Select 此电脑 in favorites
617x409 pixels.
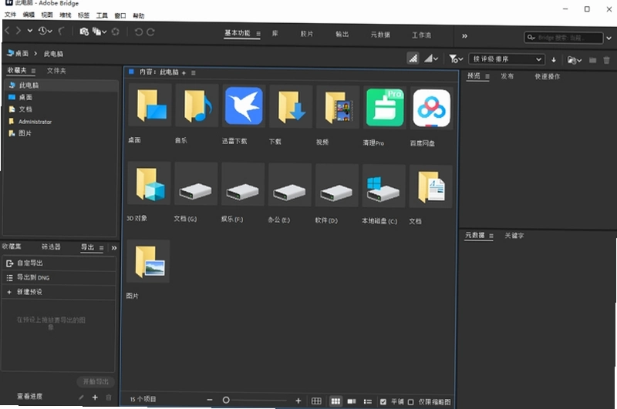pos(62,85)
